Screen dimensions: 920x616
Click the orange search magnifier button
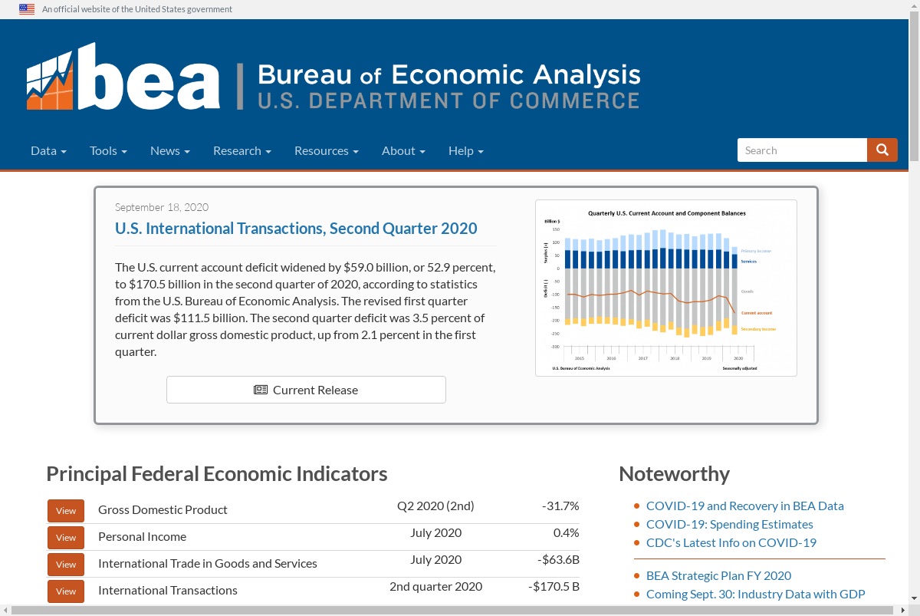[x=882, y=150]
